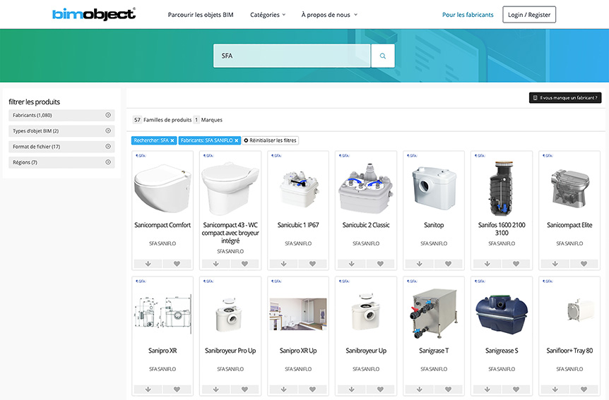Go to Pour les fabricants page
609x400 pixels.
[468, 15]
